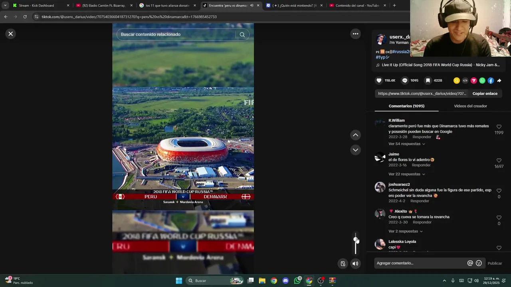Expand Ver 54 respuestas under R.William
The width and height of the screenshot is (511, 287).
[x=406, y=144]
